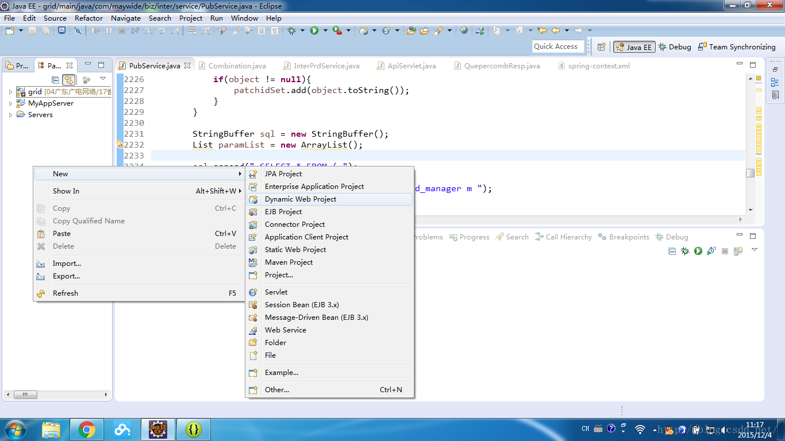Open the New wizard dropdown arrow
This screenshot has height=441, width=785.
[21, 30]
